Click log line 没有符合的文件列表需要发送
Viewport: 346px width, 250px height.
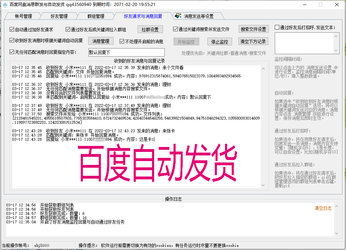pos(58,93)
